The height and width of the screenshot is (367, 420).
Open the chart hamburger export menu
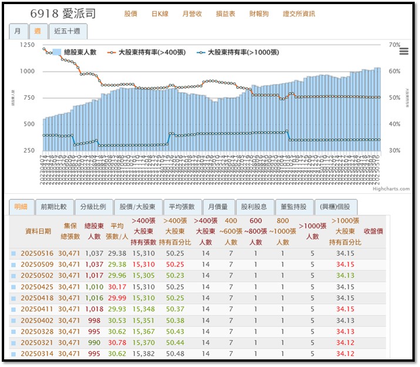[x=403, y=52]
